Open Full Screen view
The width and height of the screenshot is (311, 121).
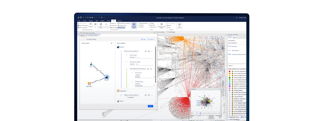pyautogui.click(x=179, y=26)
